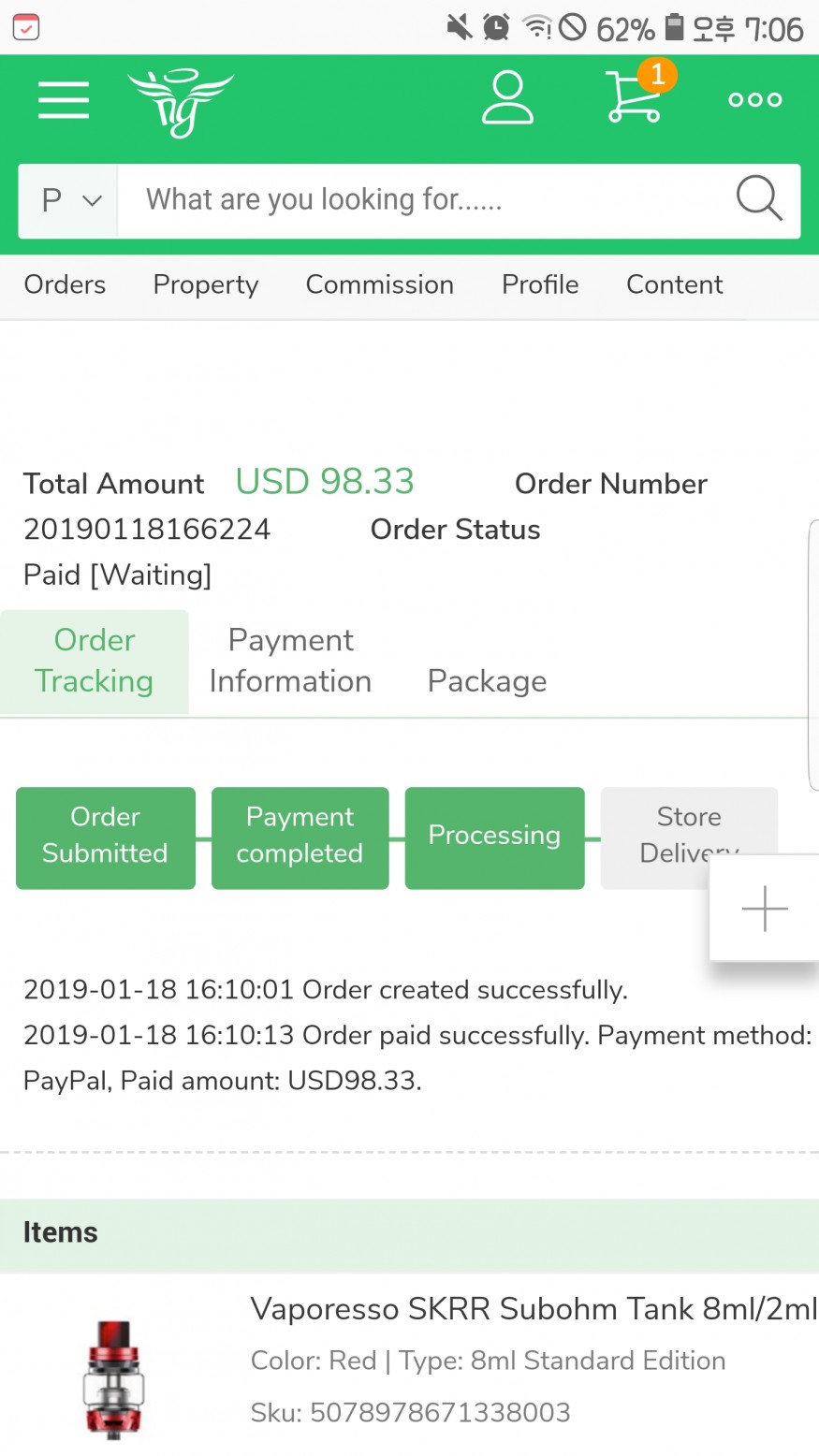Select the Order Tracking tab
Viewport: 819px width, 1456px height.
pyautogui.click(x=94, y=661)
